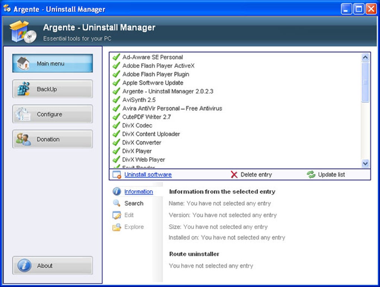Select DivX Web Player entry
Screen dimensions: 380x287
pos(143,159)
